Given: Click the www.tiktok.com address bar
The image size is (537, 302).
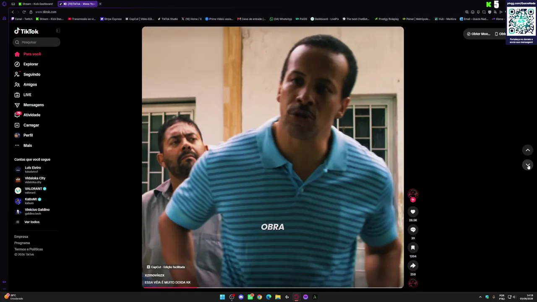Looking at the screenshot, I should coord(46,12).
